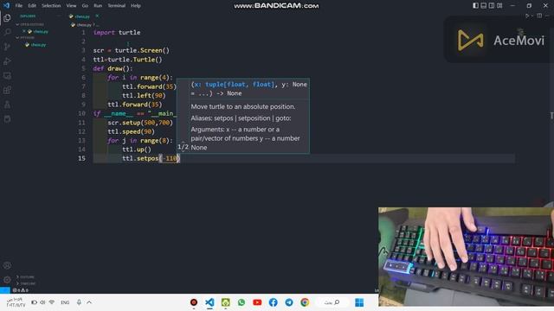Viewport: 554px width, 311px height.
Task: Toggle the primary side bar layout icon
Action: click(x=475, y=5)
